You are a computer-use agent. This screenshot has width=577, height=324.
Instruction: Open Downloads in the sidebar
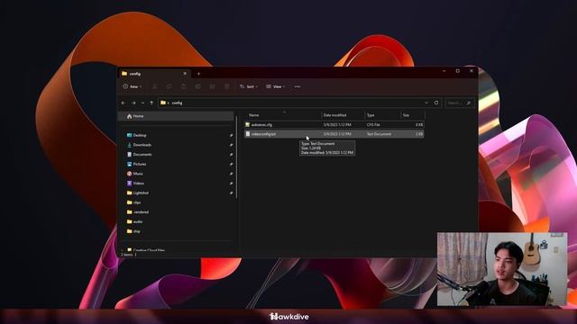[x=139, y=145]
